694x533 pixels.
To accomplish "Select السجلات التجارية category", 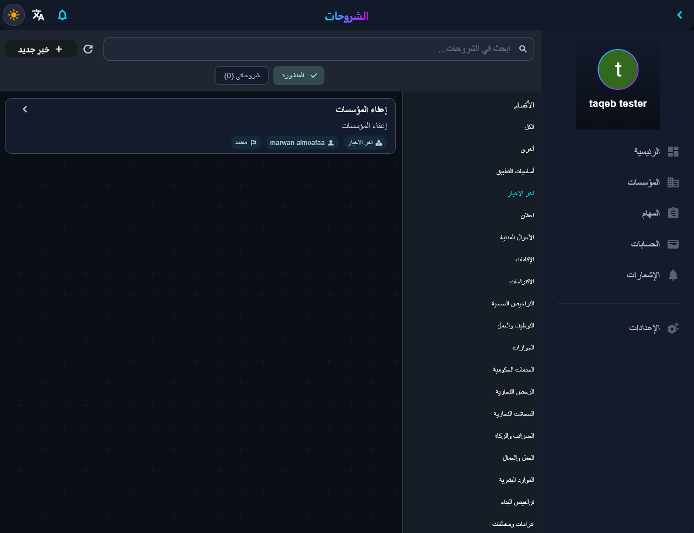I will pos(514,413).
